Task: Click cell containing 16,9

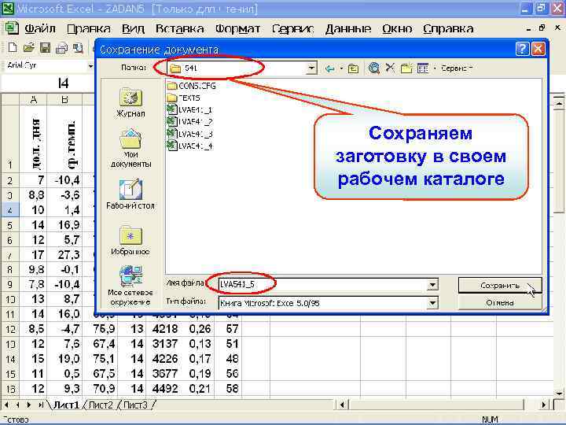Action: tap(65, 225)
